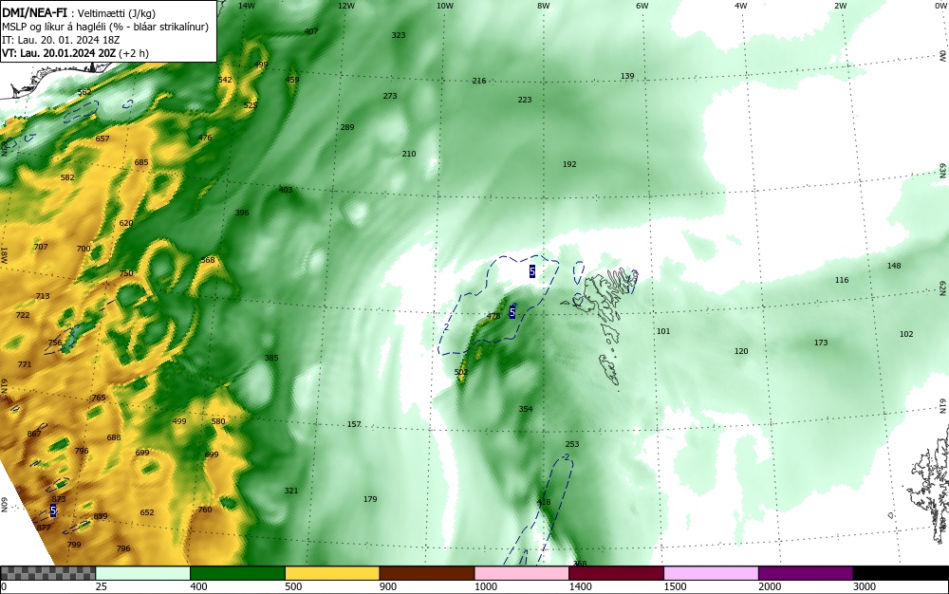Click the map value '502'

pyautogui.click(x=460, y=372)
